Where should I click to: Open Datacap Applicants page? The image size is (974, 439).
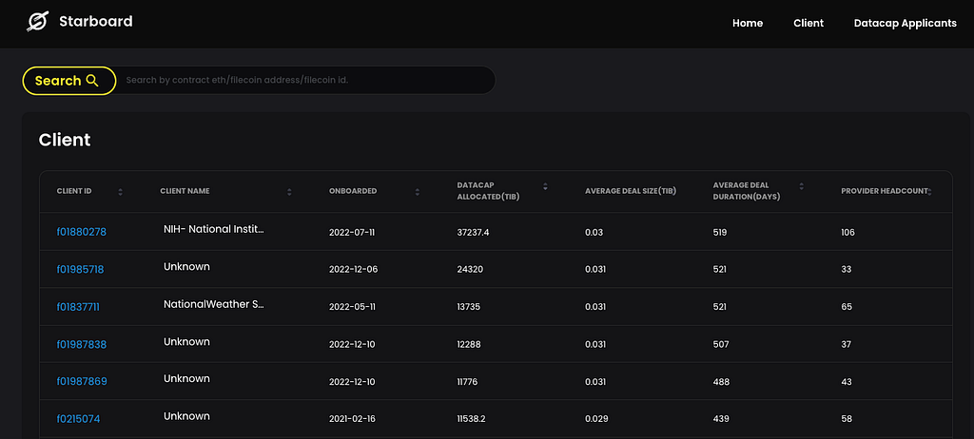pyautogui.click(x=906, y=23)
